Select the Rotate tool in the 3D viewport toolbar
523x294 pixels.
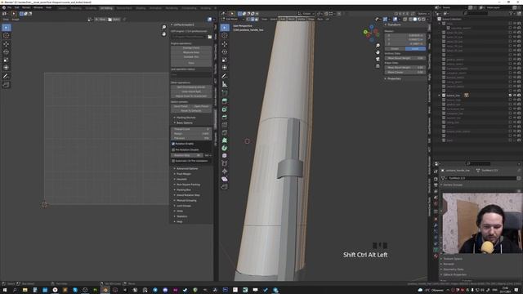(225, 51)
